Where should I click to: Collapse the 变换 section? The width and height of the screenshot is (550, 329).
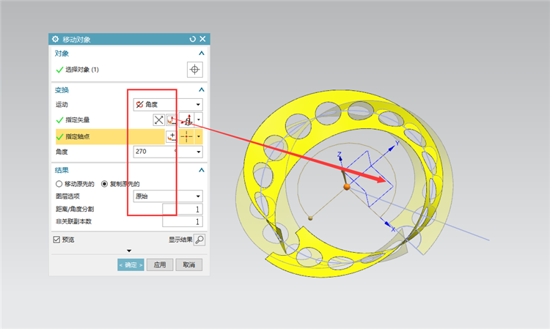(202, 89)
